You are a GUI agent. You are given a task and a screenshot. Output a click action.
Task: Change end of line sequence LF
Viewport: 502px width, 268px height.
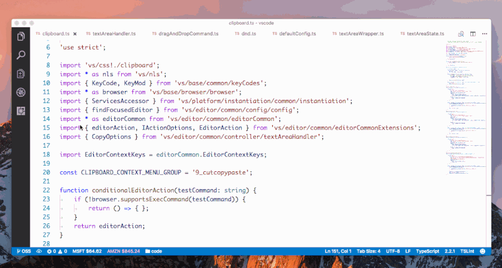[x=408, y=251]
